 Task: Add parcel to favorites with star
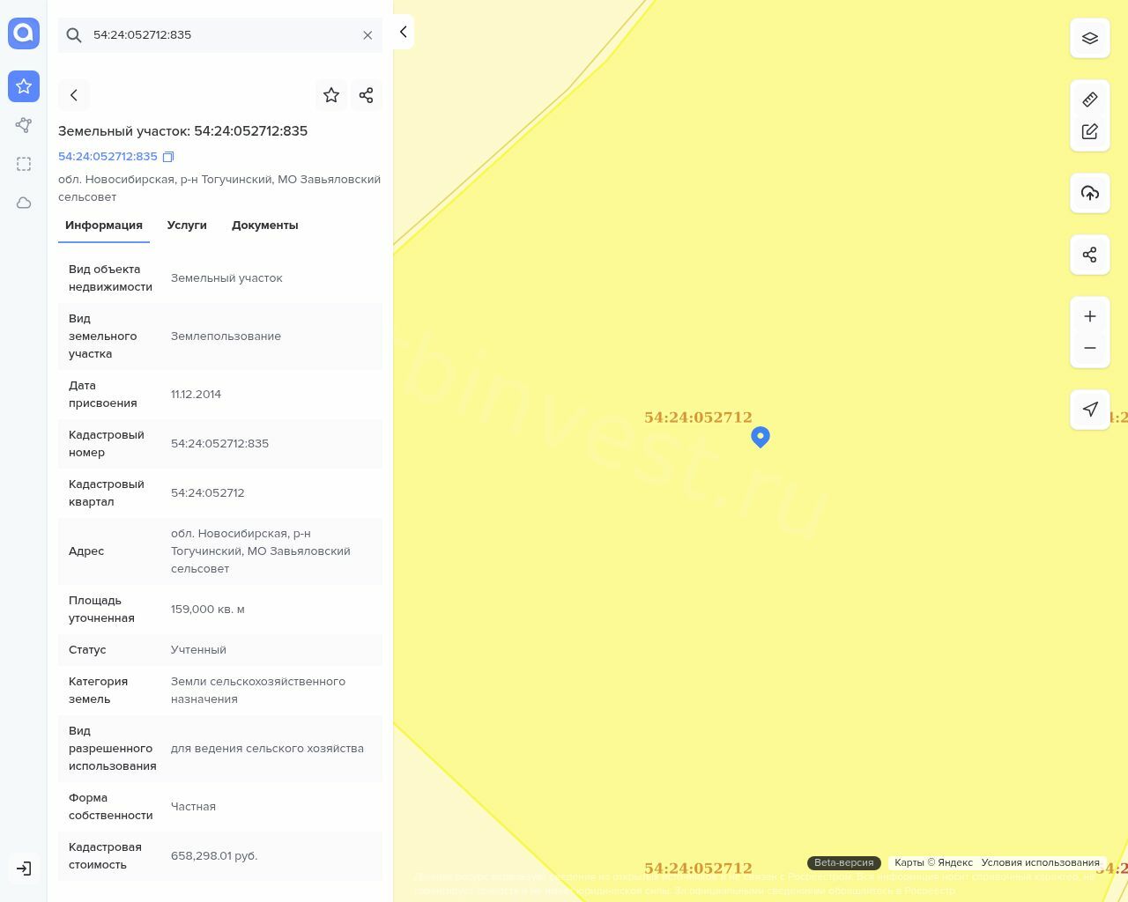click(331, 95)
